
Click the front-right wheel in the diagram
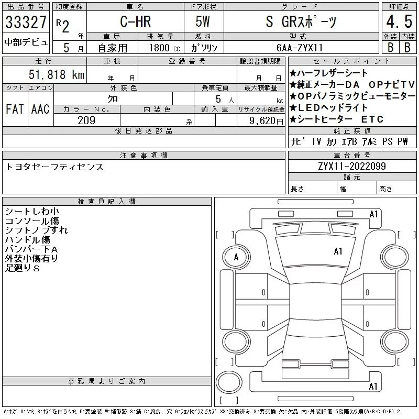click(395, 257)
